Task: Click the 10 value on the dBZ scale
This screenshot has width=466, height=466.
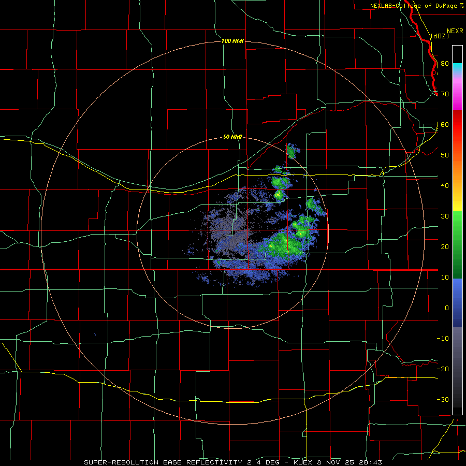Action: click(x=445, y=278)
